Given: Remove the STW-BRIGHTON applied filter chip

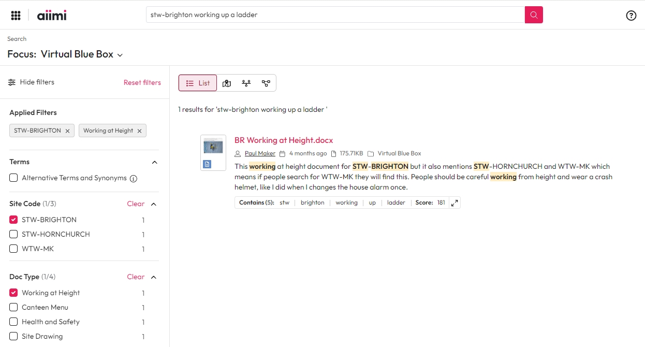Looking at the screenshot, I should 67,131.
